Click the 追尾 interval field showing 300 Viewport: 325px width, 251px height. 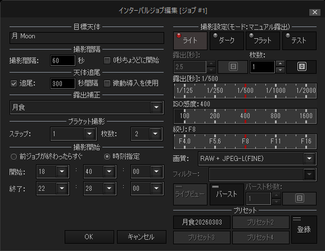tap(62, 84)
